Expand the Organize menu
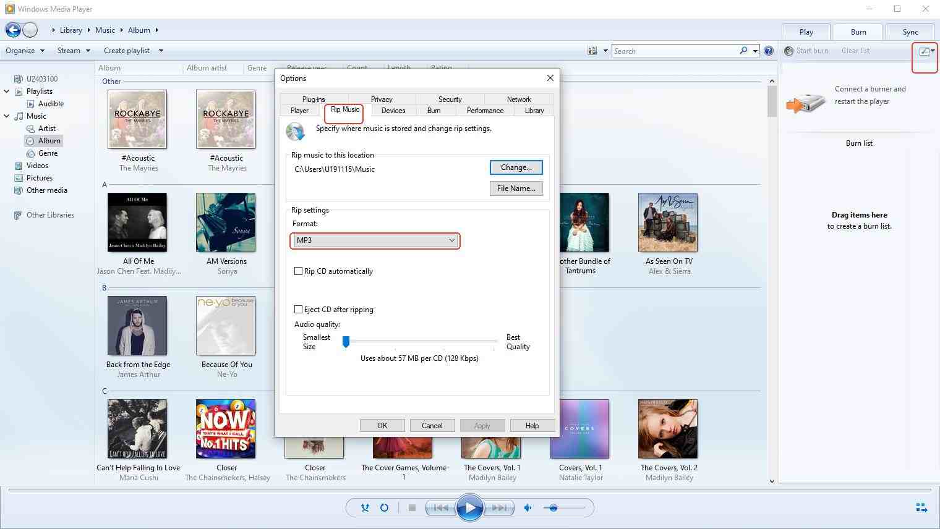The image size is (940, 529). 25,51
